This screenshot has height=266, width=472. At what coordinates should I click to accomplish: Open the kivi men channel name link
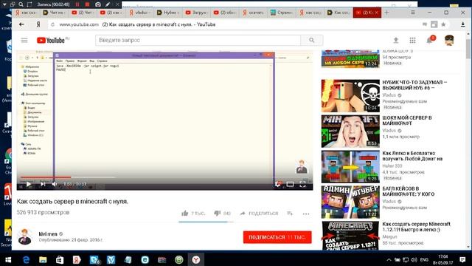48,233
